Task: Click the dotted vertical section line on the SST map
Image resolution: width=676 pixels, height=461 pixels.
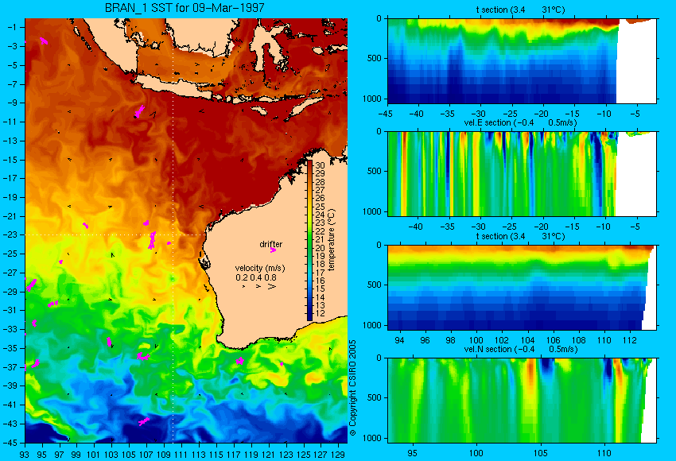Action: tap(173, 230)
